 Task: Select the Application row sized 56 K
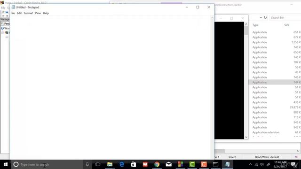click(x=275, y=67)
